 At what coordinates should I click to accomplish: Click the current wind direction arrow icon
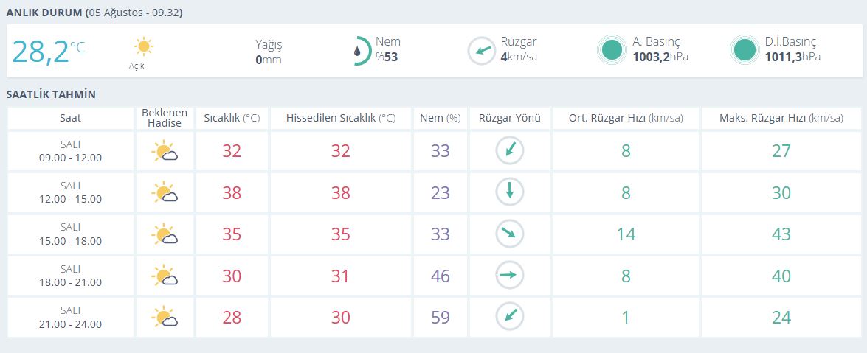[x=482, y=51]
